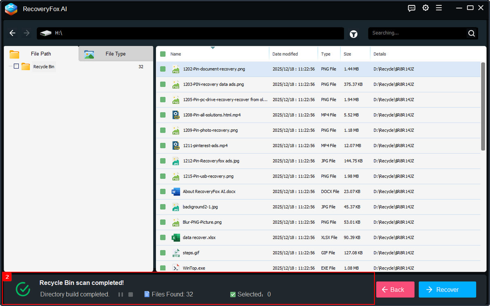Select the File Path tab
The image size is (490, 306).
41,54
